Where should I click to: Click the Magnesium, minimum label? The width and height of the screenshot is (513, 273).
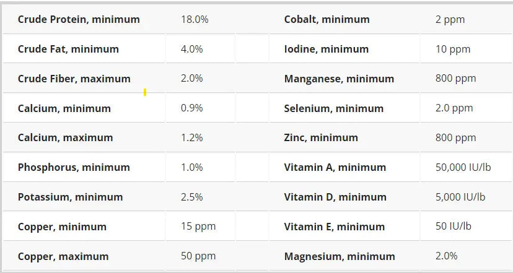click(x=340, y=256)
